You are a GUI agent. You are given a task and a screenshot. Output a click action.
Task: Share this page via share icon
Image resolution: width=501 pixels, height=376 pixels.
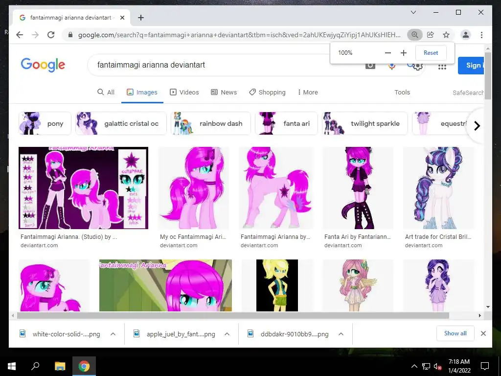tap(431, 35)
